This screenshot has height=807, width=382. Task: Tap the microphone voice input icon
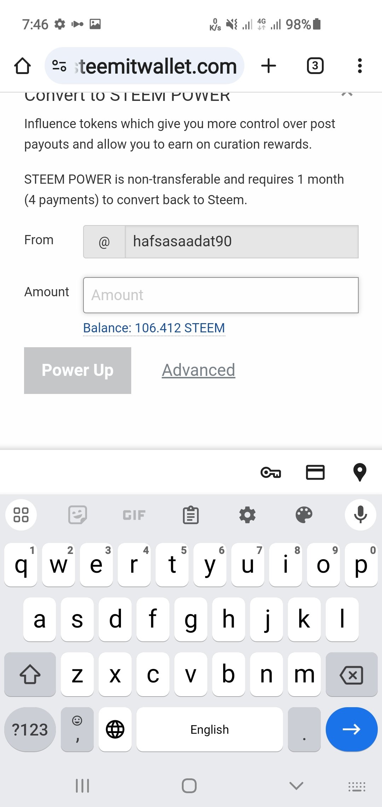360,515
